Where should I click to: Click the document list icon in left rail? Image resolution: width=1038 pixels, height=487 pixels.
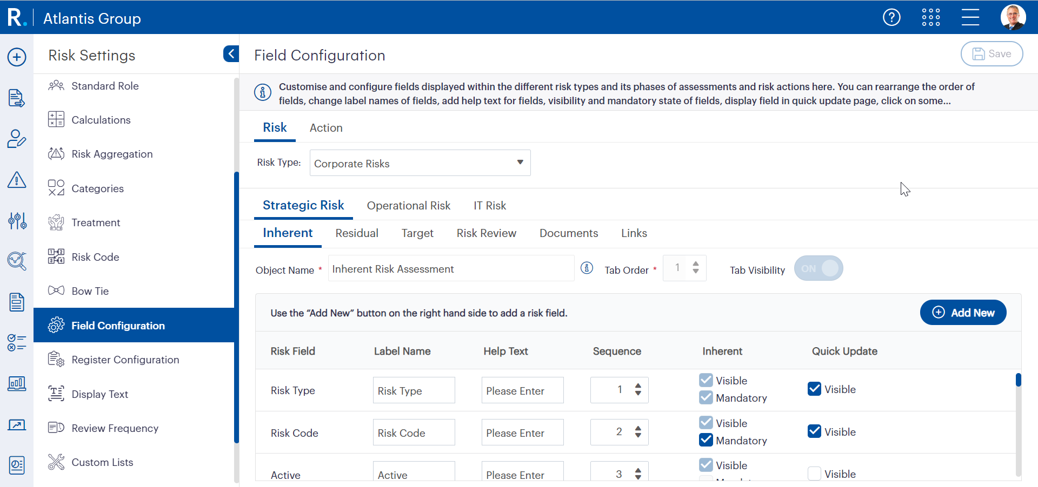[17, 302]
